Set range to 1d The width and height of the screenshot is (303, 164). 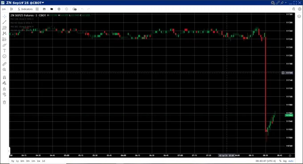point(44,161)
